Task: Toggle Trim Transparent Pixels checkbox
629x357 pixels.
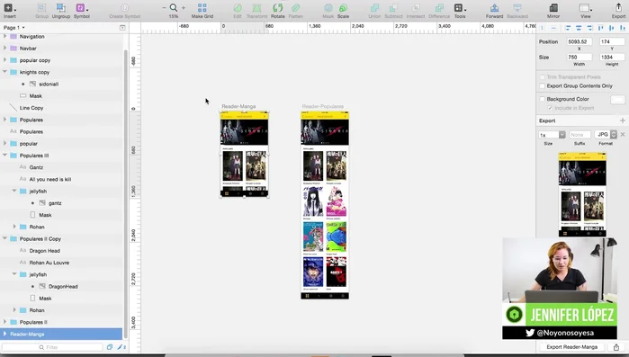Action: click(x=543, y=77)
